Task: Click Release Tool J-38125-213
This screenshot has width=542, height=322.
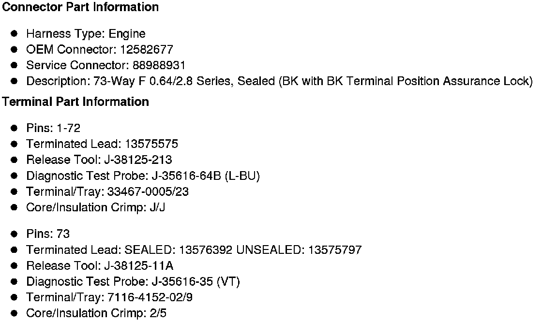Action: click(x=137, y=160)
